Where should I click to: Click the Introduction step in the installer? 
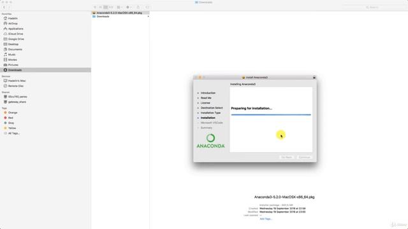[208, 93]
